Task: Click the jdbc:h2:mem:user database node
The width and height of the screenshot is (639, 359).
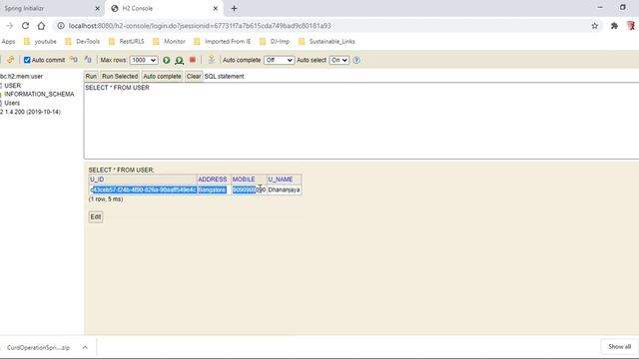Action: click(x=21, y=76)
